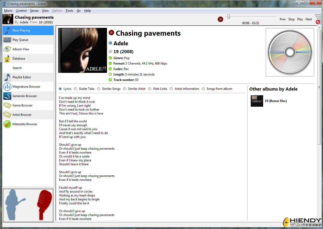Open the Now Playing view icon
The height and width of the screenshot is (229, 323).
click(x=7, y=30)
